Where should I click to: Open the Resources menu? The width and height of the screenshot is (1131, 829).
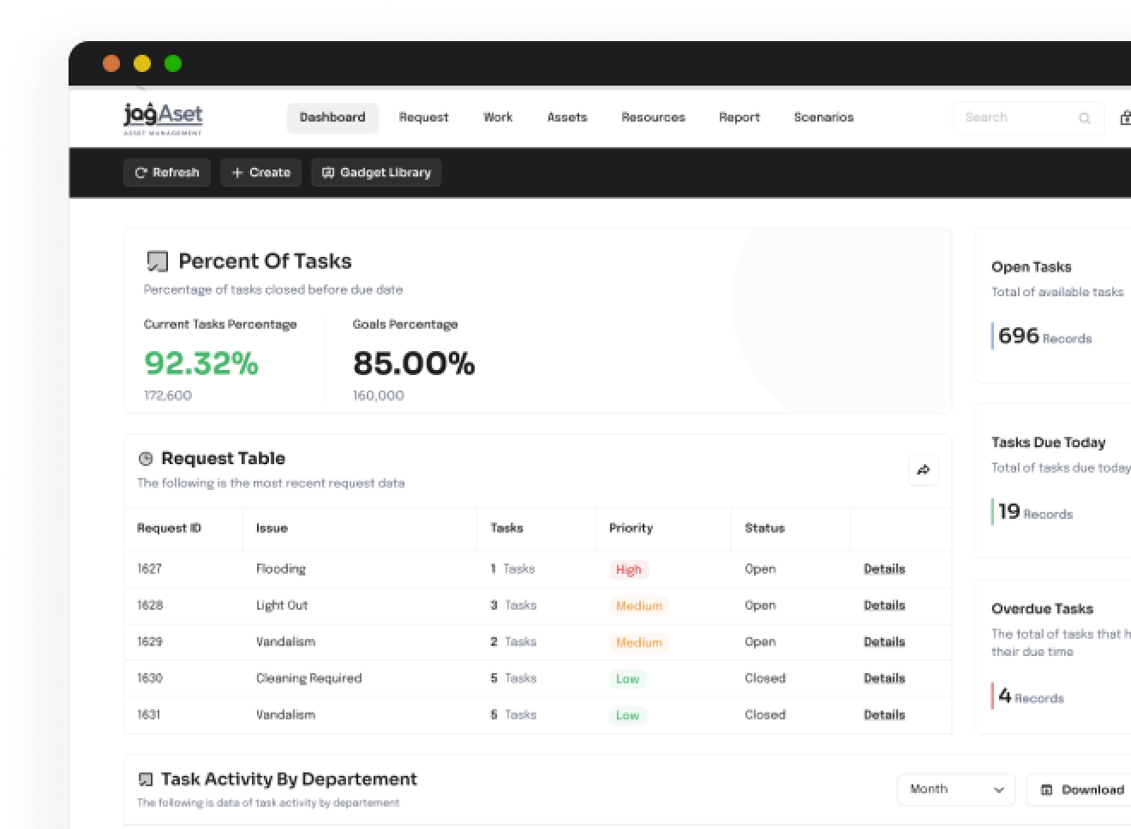(x=653, y=117)
